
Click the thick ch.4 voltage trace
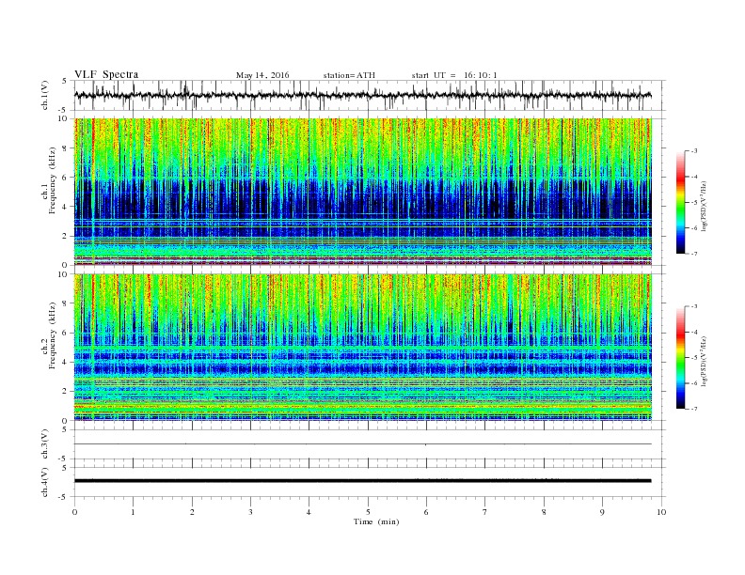(x=362, y=481)
